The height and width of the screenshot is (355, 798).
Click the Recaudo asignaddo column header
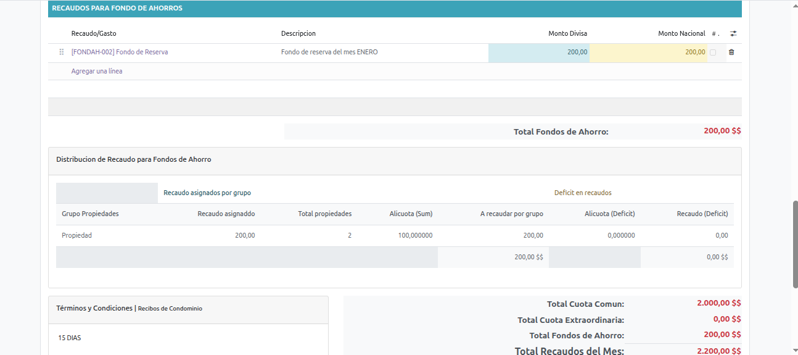click(226, 214)
